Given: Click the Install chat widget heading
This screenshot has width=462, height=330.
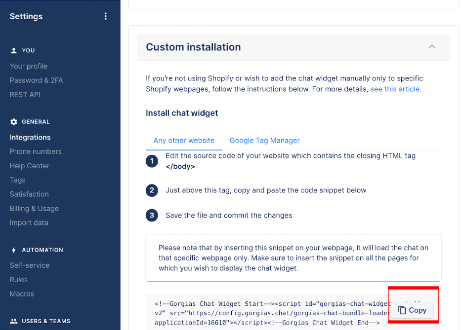Looking at the screenshot, I should [x=182, y=113].
